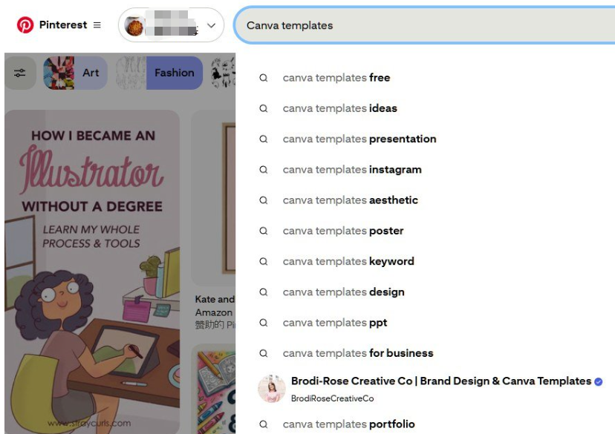Click search icon beside free suggestion

(x=264, y=78)
